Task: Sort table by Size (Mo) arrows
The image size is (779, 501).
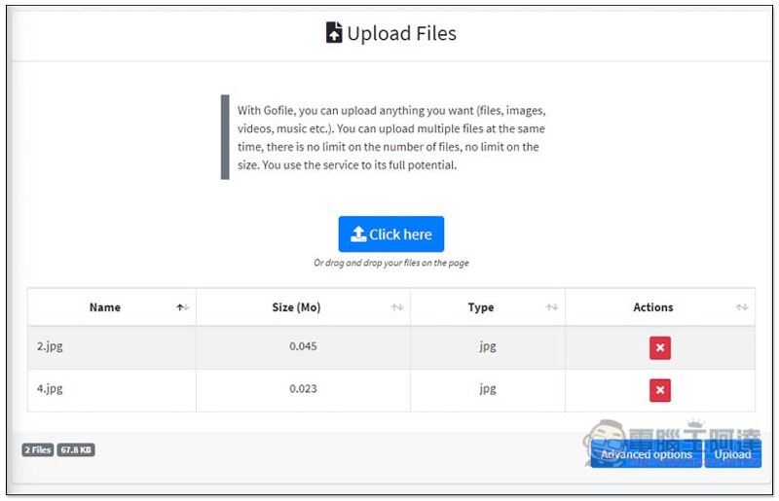Action: coord(397,307)
